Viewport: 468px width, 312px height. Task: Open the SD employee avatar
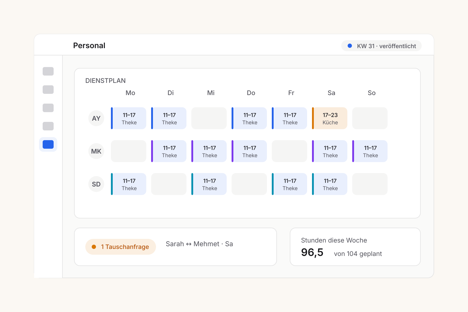click(96, 184)
